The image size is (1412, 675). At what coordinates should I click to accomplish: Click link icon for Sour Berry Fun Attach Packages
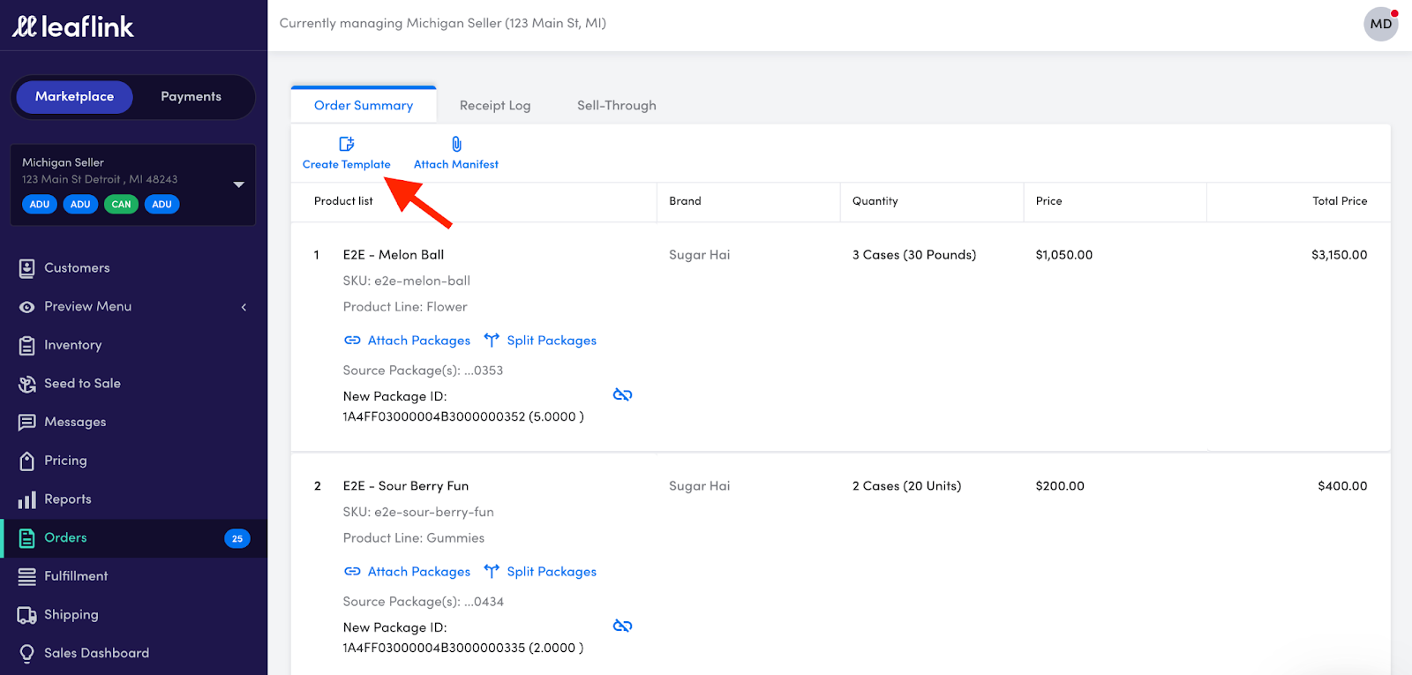tap(352, 572)
